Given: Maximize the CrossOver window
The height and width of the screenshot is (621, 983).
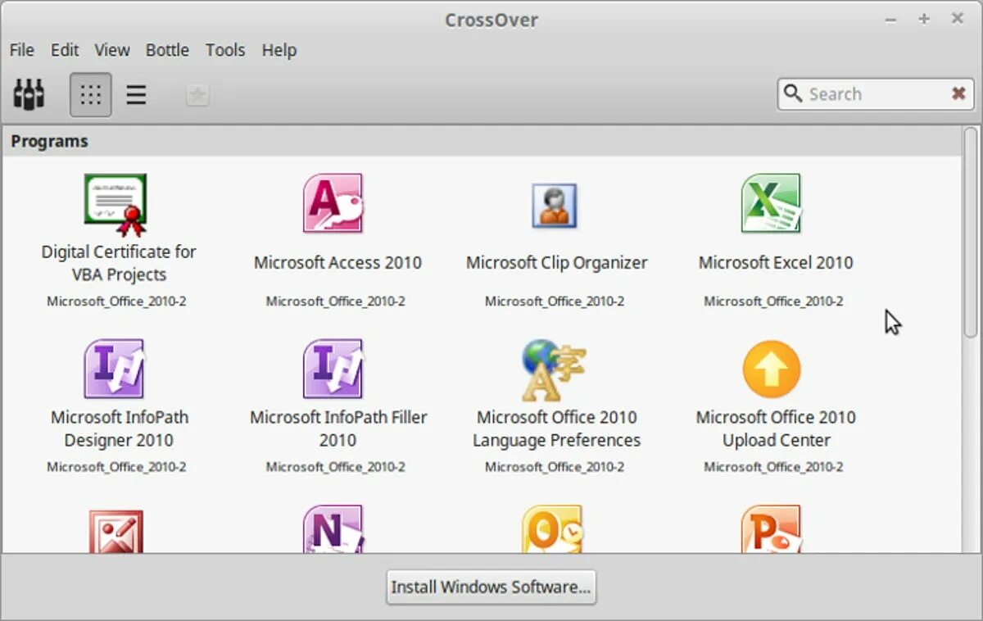Looking at the screenshot, I should coord(924,19).
